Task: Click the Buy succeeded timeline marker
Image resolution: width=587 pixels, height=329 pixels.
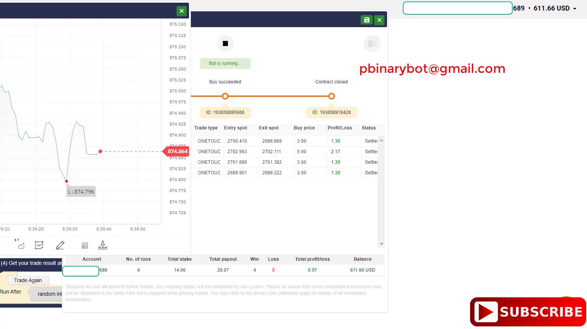Action: [225, 96]
